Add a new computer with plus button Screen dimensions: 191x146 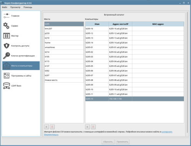pyautogui.click(x=87, y=127)
